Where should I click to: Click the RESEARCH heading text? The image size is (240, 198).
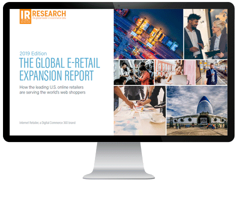49,13
